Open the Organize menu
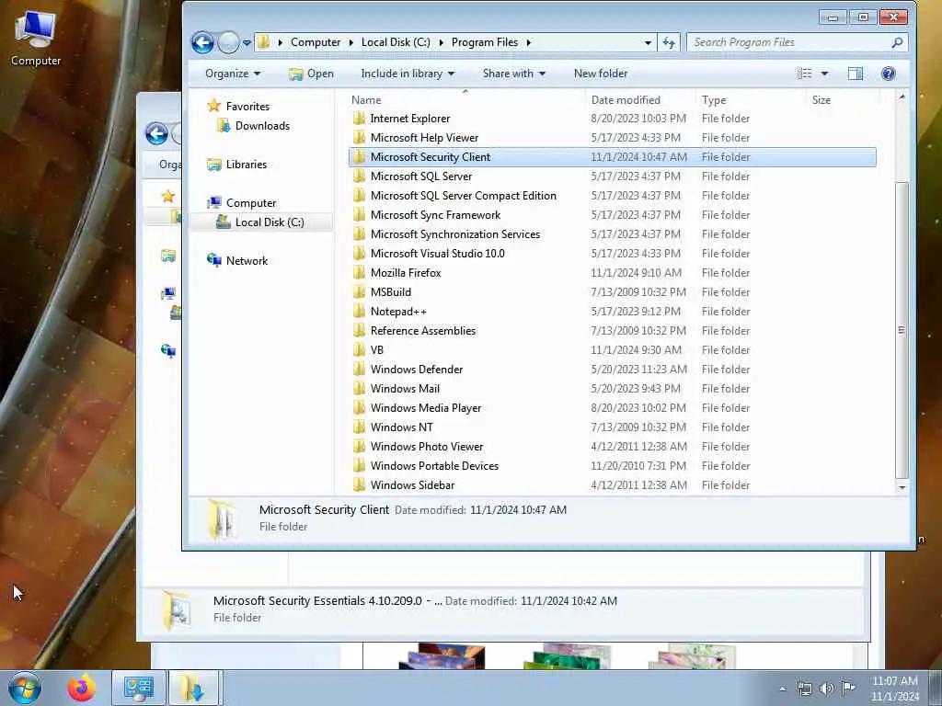The width and height of the screenshot is (942, 706). pyautogui.click(x=233, y=74)
